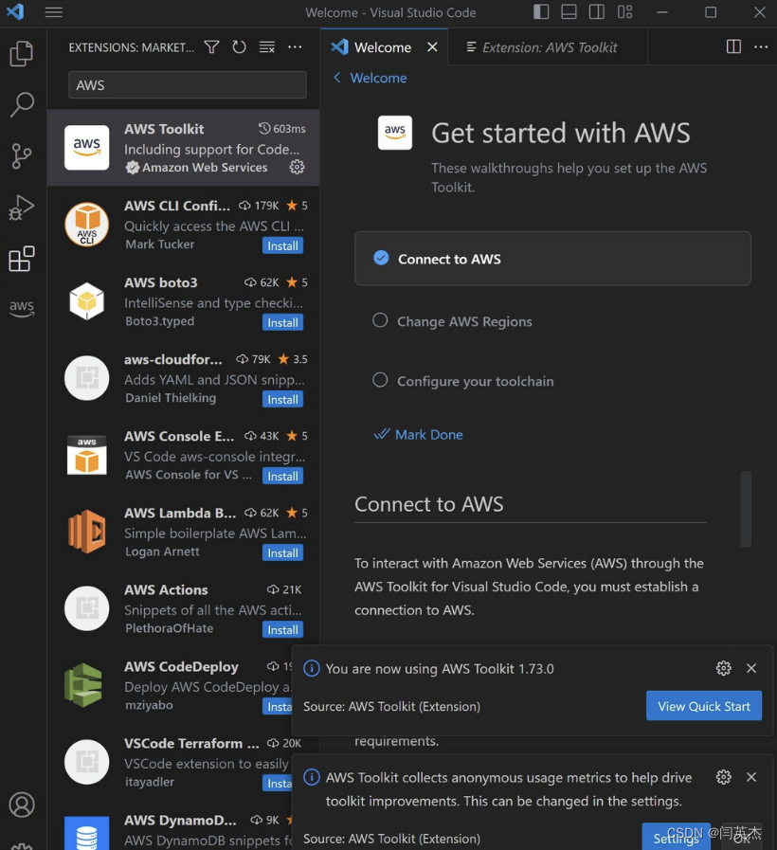The image size is (777, 850).
Task: Click View Quick Start button
Action: click(704, 706)
